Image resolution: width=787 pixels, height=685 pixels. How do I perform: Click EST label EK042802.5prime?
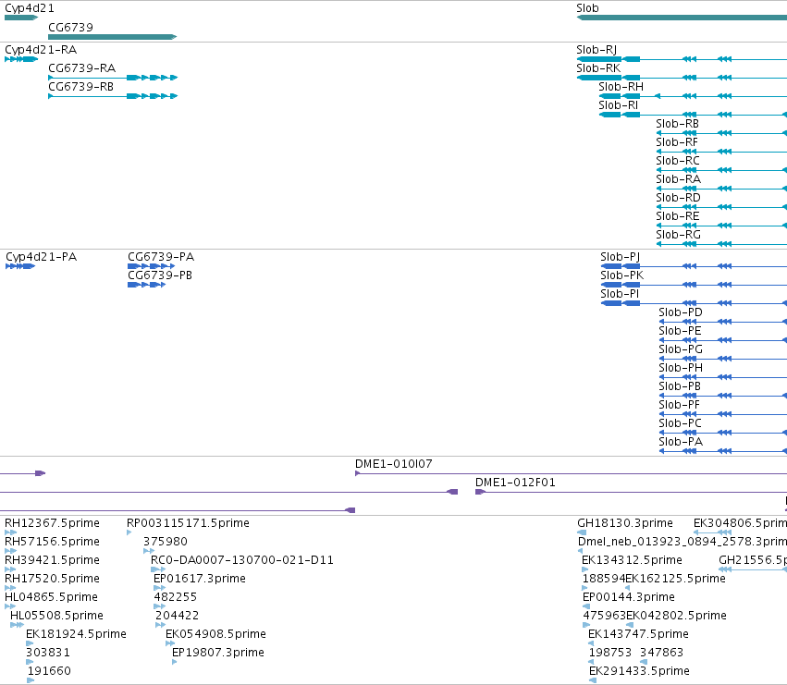pyautogui.click(x=677, y=616)
